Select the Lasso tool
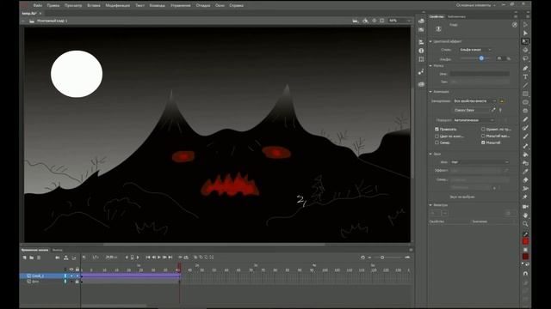This screenshot has height=309, width=551. pyautogui.click(x=525, y=58)
